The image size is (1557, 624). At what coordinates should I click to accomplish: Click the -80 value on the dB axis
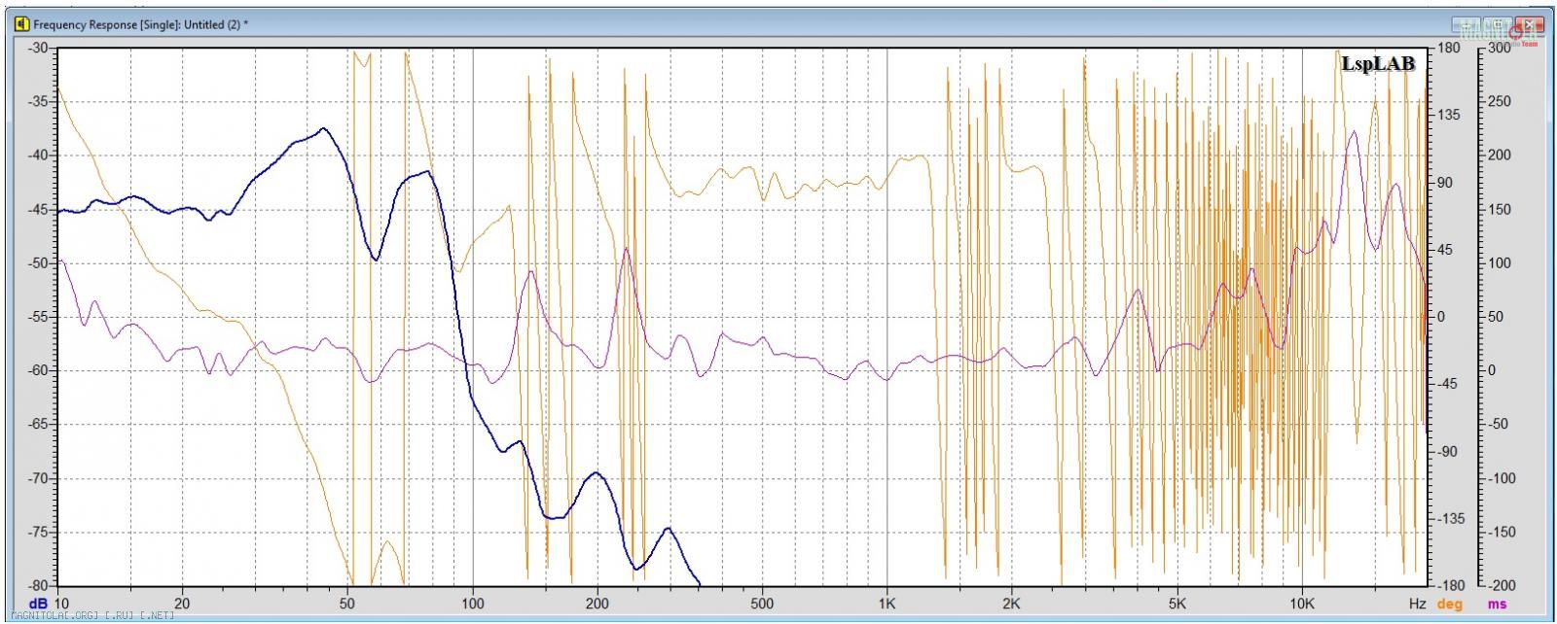[37, 586]
